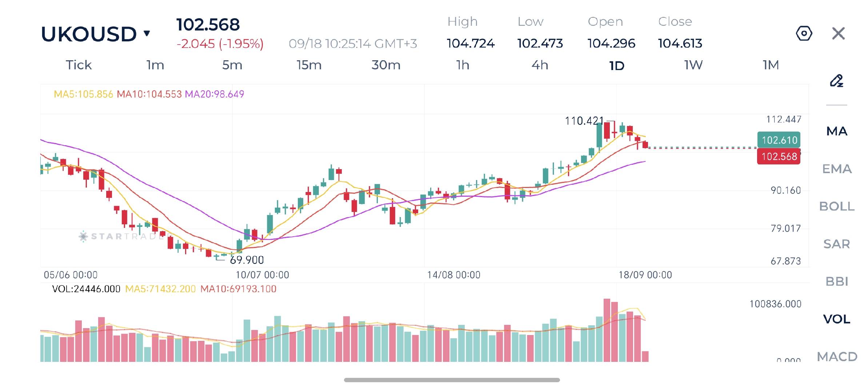864x392 pixels.
Task: Open the UKOUSD symbol selector
Action: 89,34
